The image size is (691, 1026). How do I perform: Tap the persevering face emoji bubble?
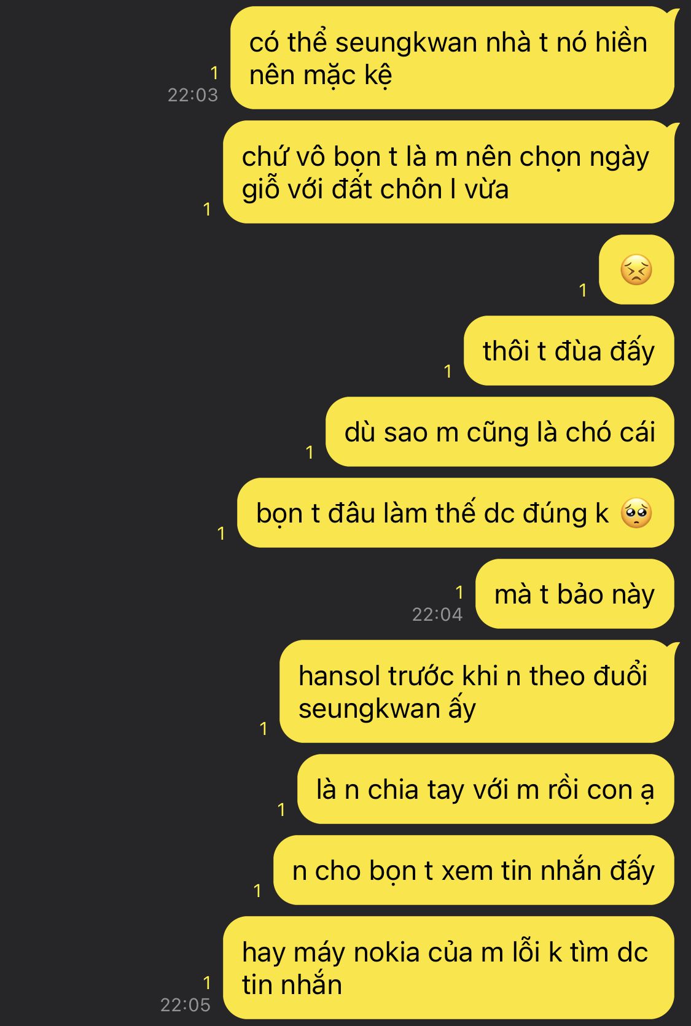click(636, 270)
